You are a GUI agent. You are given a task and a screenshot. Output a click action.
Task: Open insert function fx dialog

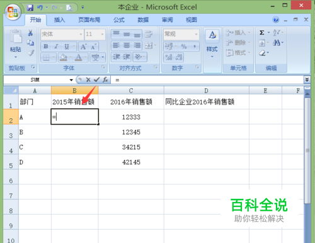(105, 80)
